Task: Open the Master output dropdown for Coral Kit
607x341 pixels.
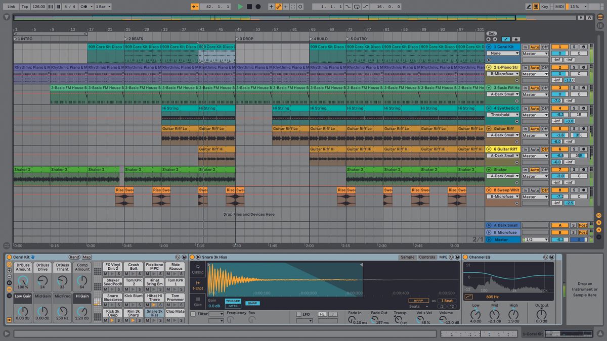Action: [535, 54]
